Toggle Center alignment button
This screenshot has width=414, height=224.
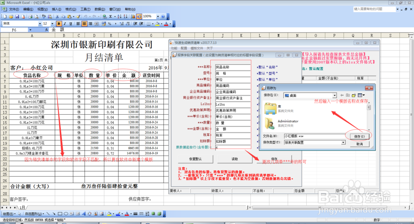84,24
